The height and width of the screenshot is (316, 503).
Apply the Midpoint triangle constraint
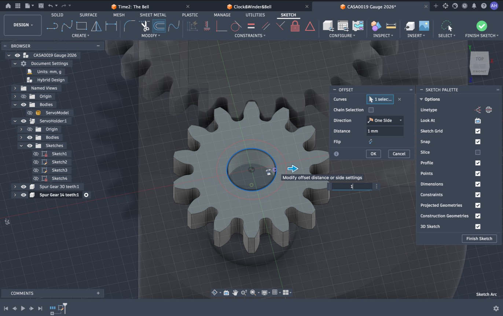(310, 26)
